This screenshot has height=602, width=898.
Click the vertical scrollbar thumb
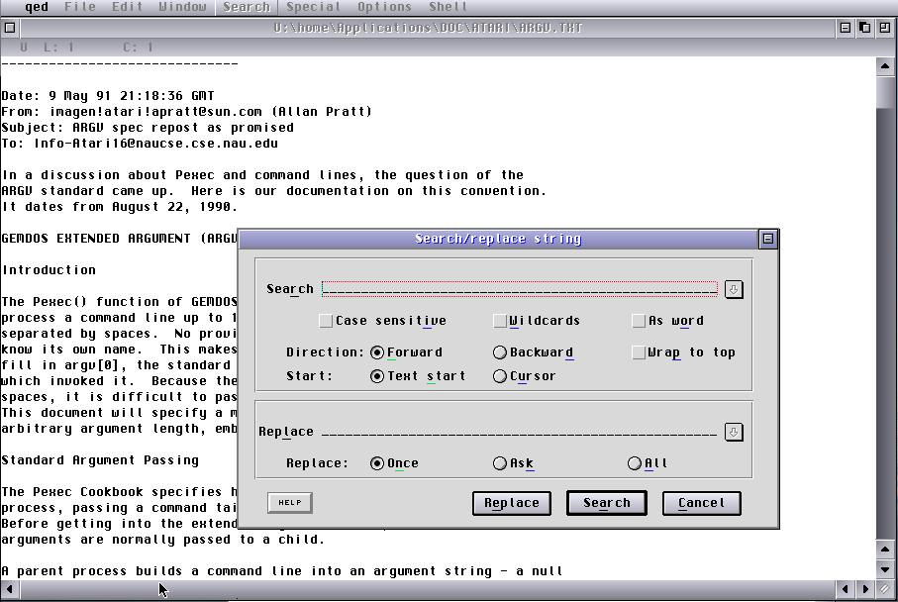tap(886, 91)
